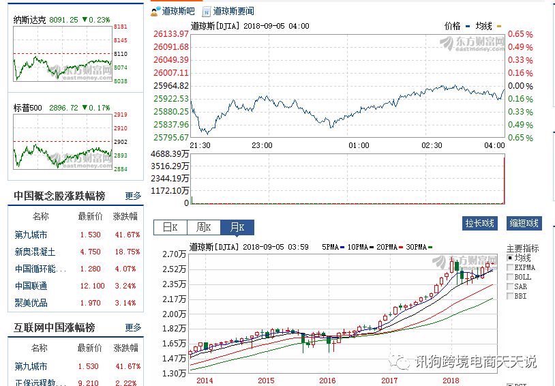
Task: Select the 月K chart tab
Action: click(237, 227)
